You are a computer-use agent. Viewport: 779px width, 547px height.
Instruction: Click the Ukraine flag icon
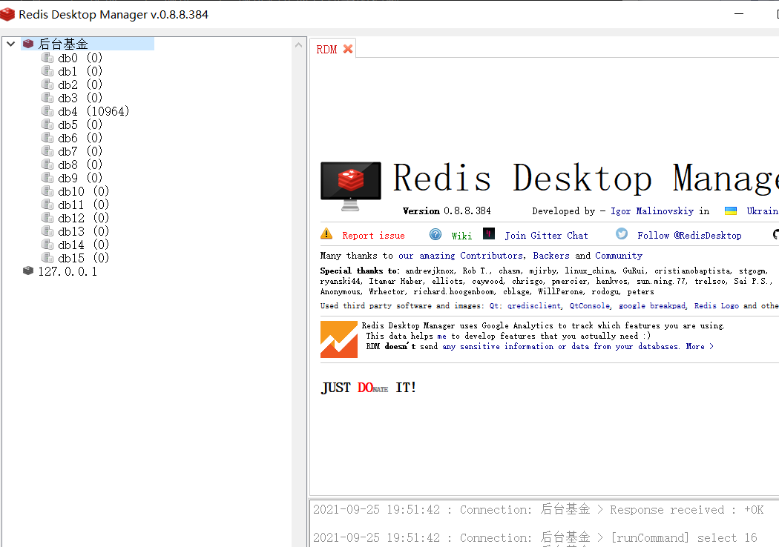[x=730, y=210]
